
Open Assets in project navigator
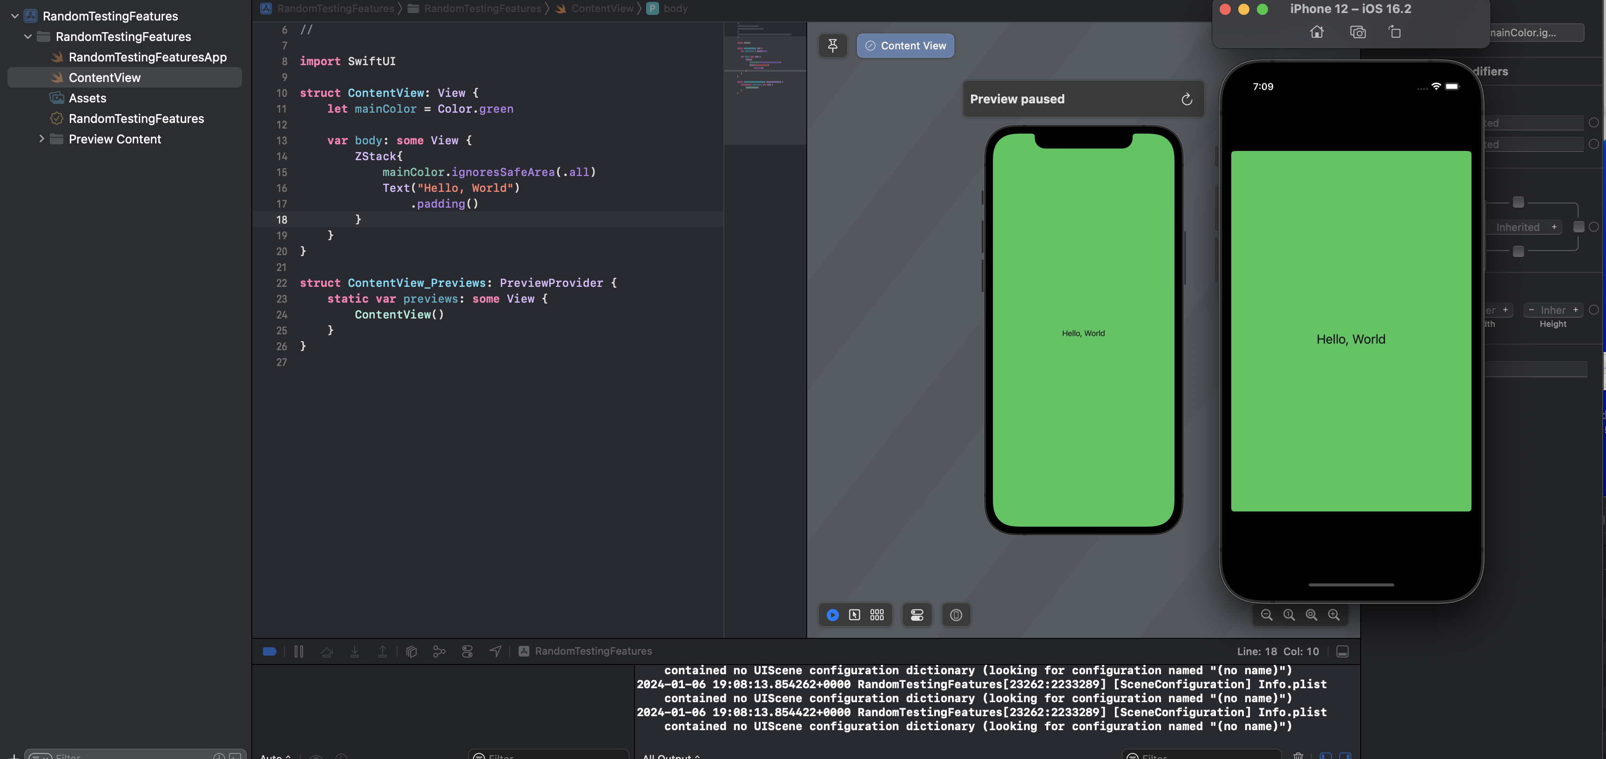click(x=88, y=98)
